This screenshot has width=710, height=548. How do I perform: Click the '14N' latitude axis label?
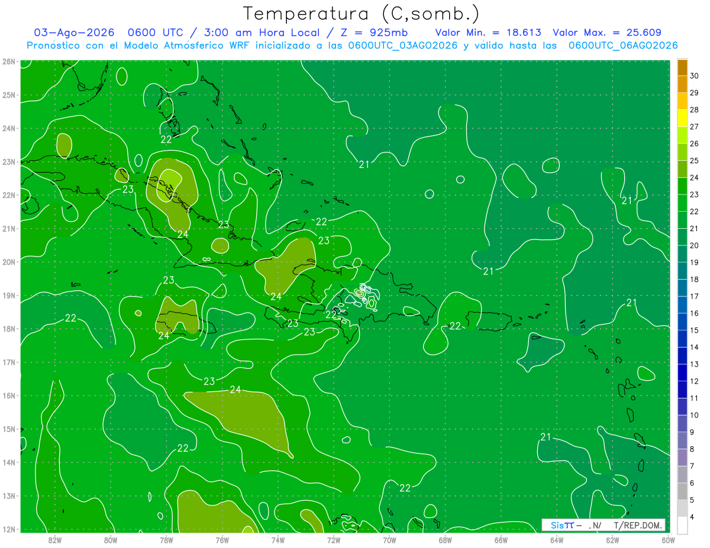[x=8, y=462]
